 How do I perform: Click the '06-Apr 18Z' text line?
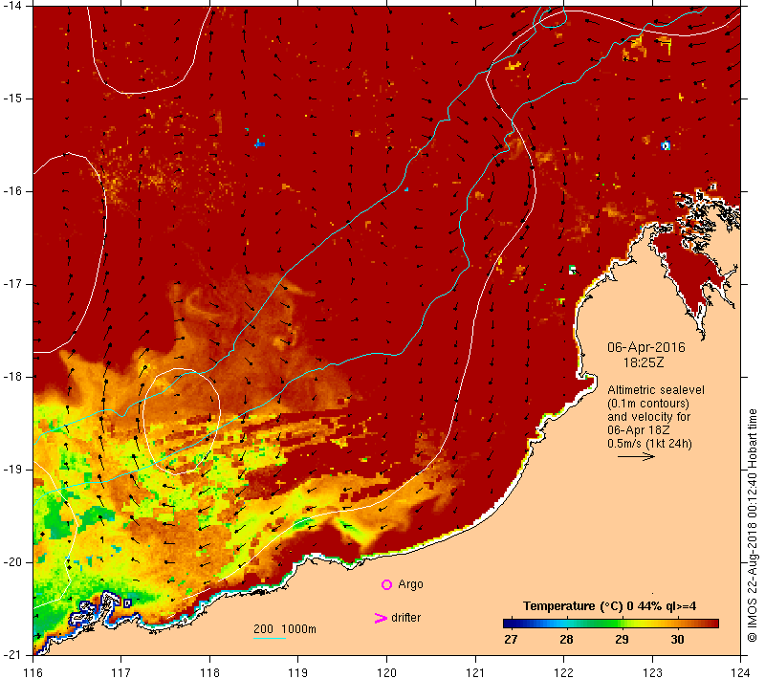(x=638, y=429)
